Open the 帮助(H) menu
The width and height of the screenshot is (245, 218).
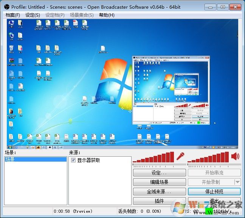click(x=107, y=15)
